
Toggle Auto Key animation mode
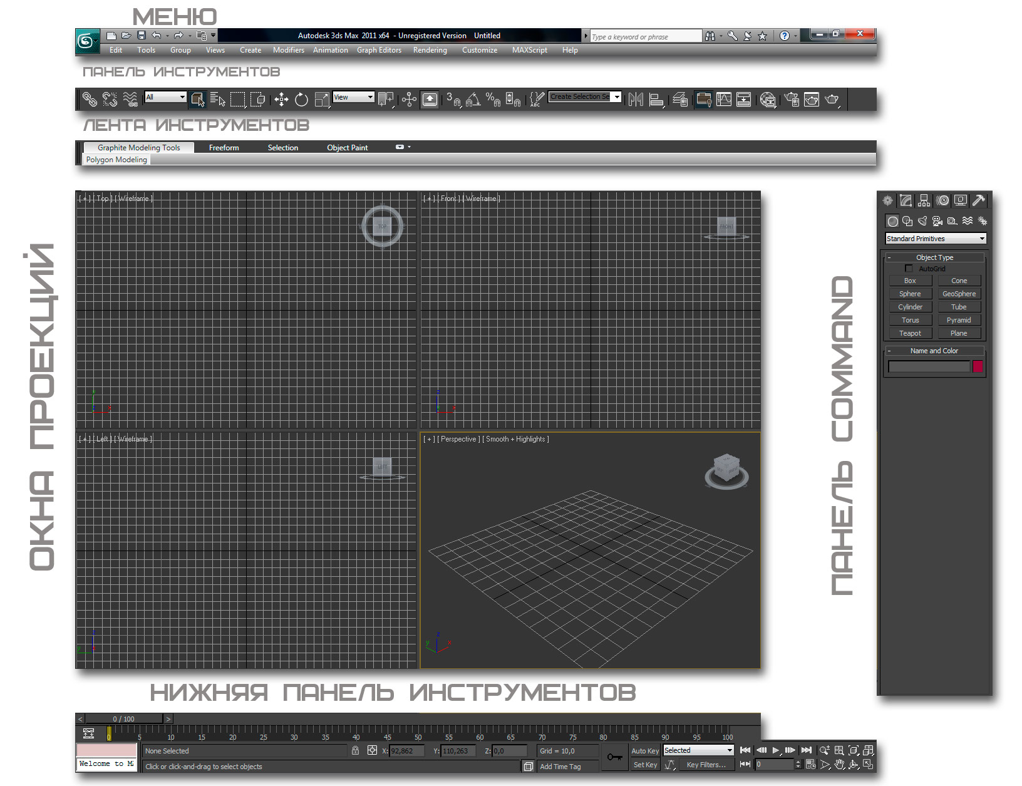[x=645, y=751]
